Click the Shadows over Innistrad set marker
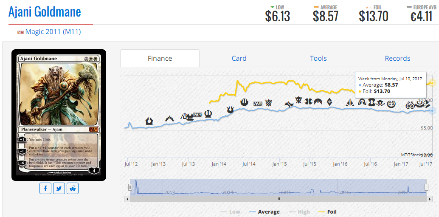The width and height of the screenshot is (439, 217). [362, 102]
